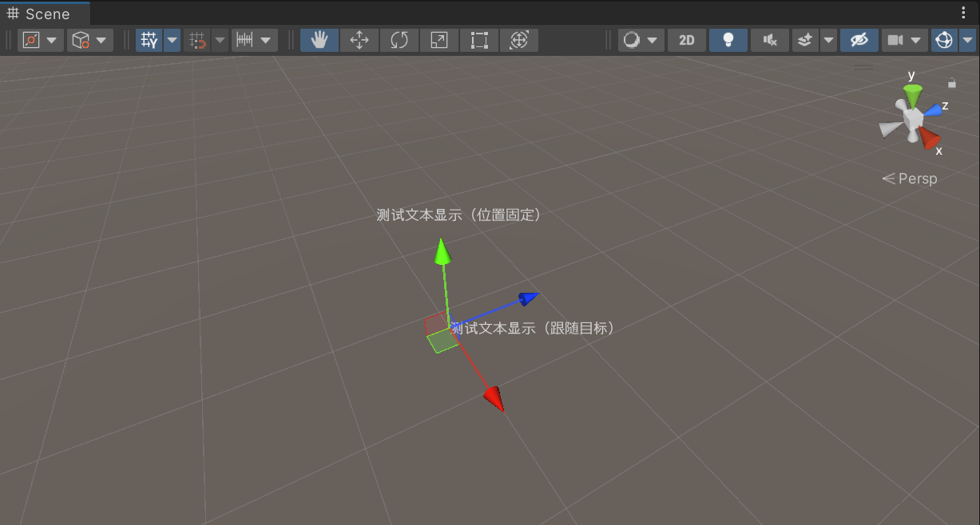Screen dimensions: 980x525
Task: Click the red X-axis move arrow handle
Action: [494, 398]
